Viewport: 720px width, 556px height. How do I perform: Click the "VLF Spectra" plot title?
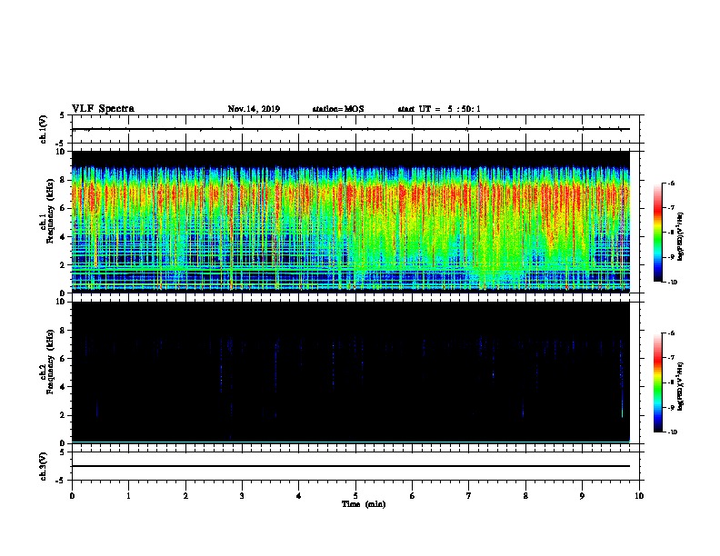tap(103, 109)
